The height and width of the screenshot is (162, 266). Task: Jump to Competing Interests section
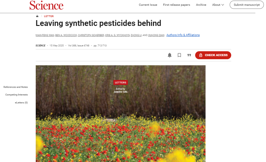pos(16,95)
